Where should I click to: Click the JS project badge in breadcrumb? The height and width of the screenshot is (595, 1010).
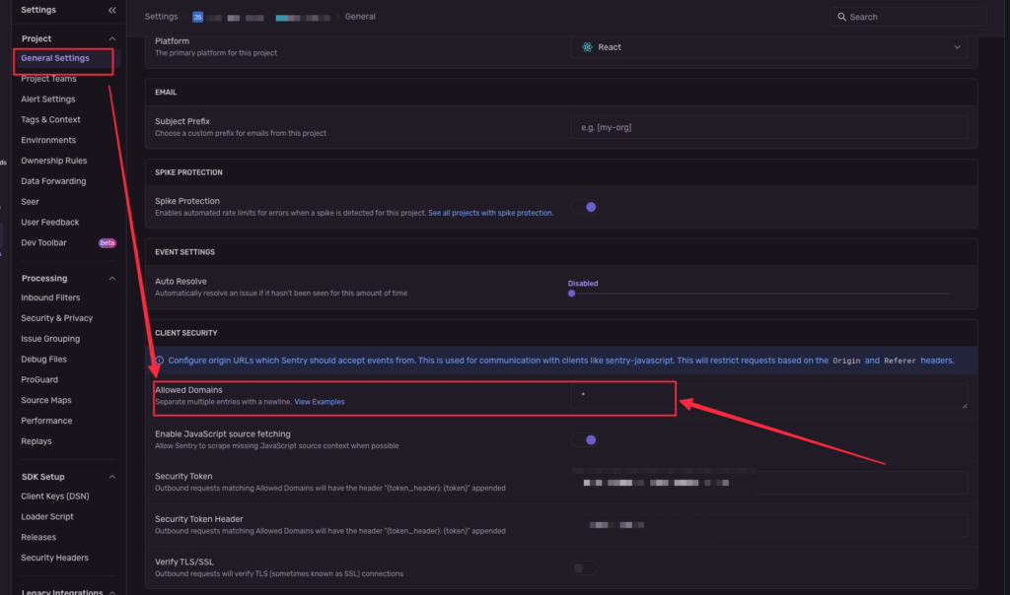197,17
